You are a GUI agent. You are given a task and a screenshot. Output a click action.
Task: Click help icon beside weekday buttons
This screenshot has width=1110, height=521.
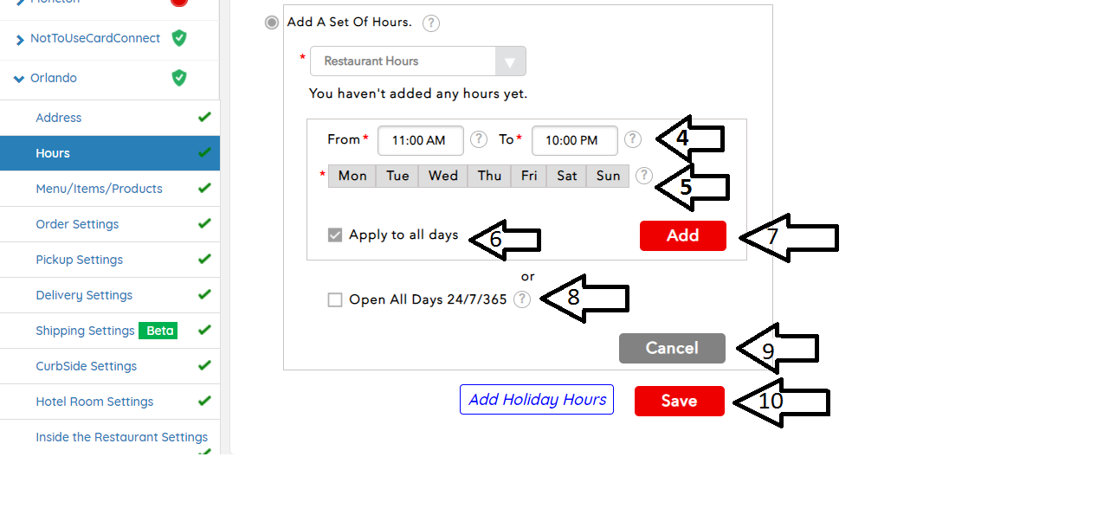click(644, 176)
